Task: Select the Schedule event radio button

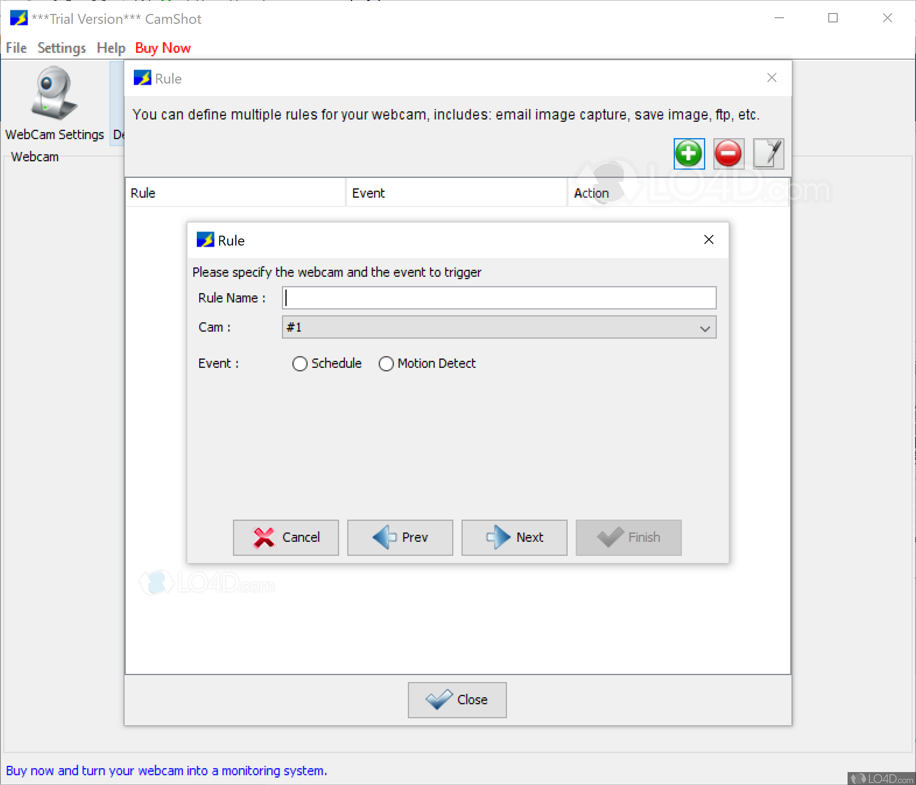Action: (300, 364)
